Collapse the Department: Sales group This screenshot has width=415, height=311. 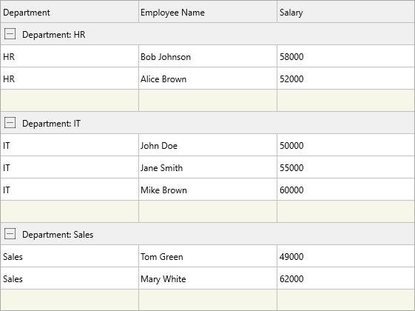click(x=10, y=234)
